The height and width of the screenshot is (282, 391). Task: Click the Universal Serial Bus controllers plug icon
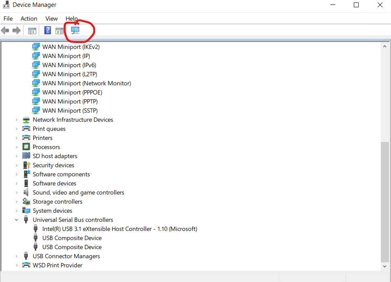26,220
